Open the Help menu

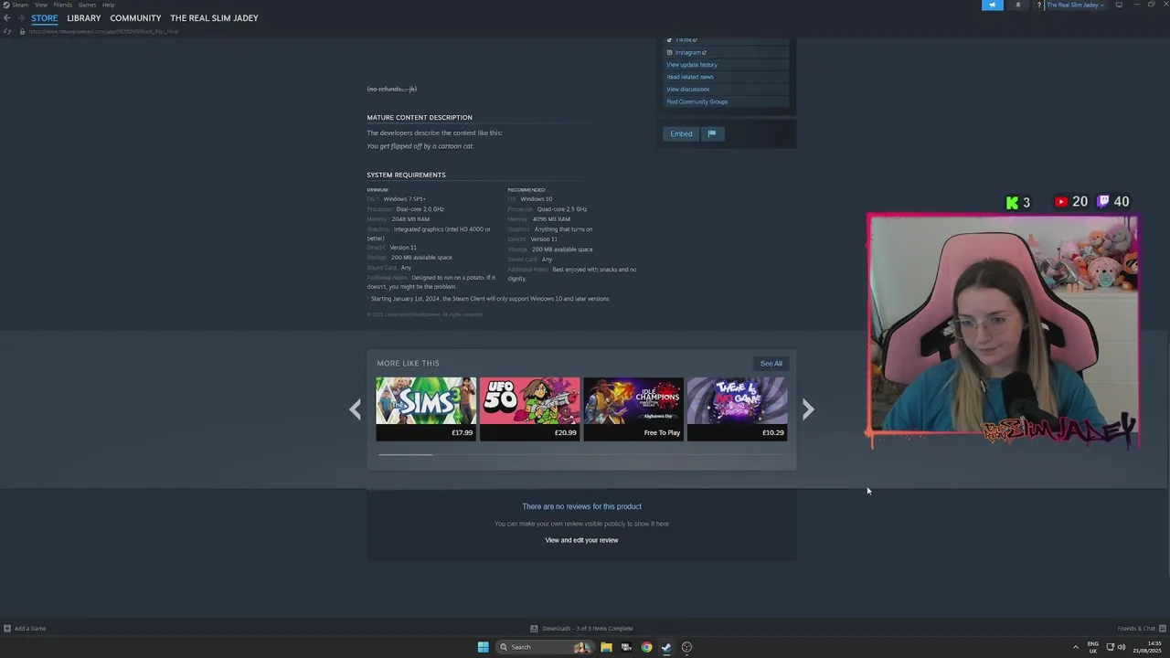109,5
